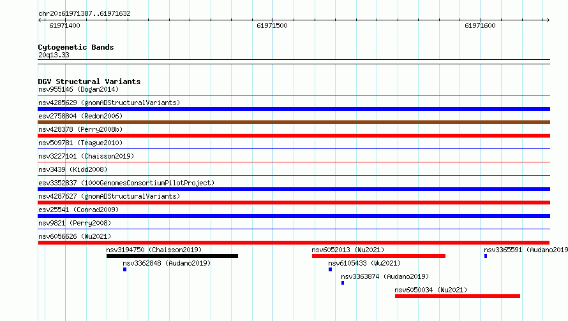Screen dimensions: 568x321
Task: Click the 61971600 ruler position label
Action: coord(480,25)
